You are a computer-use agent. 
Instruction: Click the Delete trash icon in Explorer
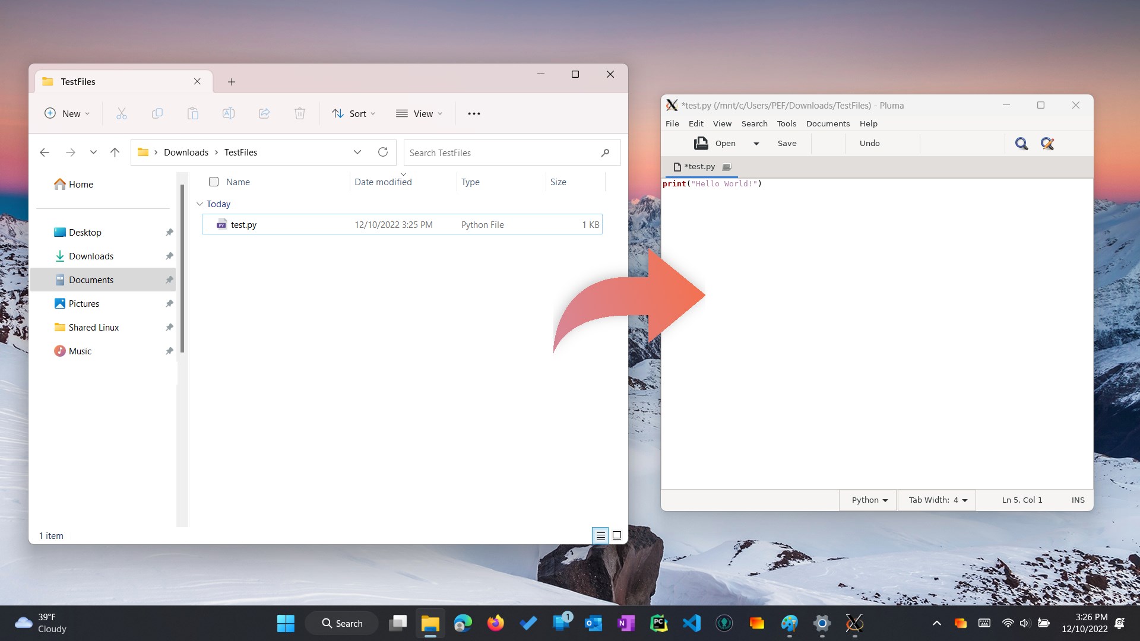coord(300,113)
